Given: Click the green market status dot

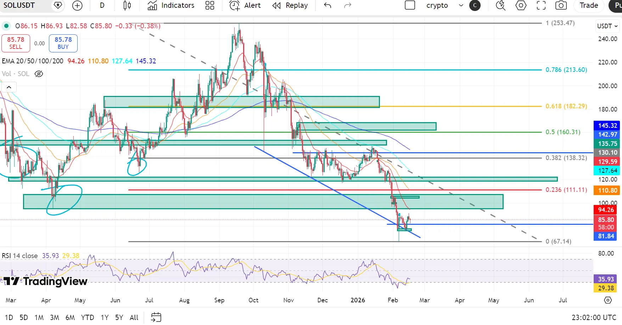Looking at the screenshot, I should pos(6,26).
